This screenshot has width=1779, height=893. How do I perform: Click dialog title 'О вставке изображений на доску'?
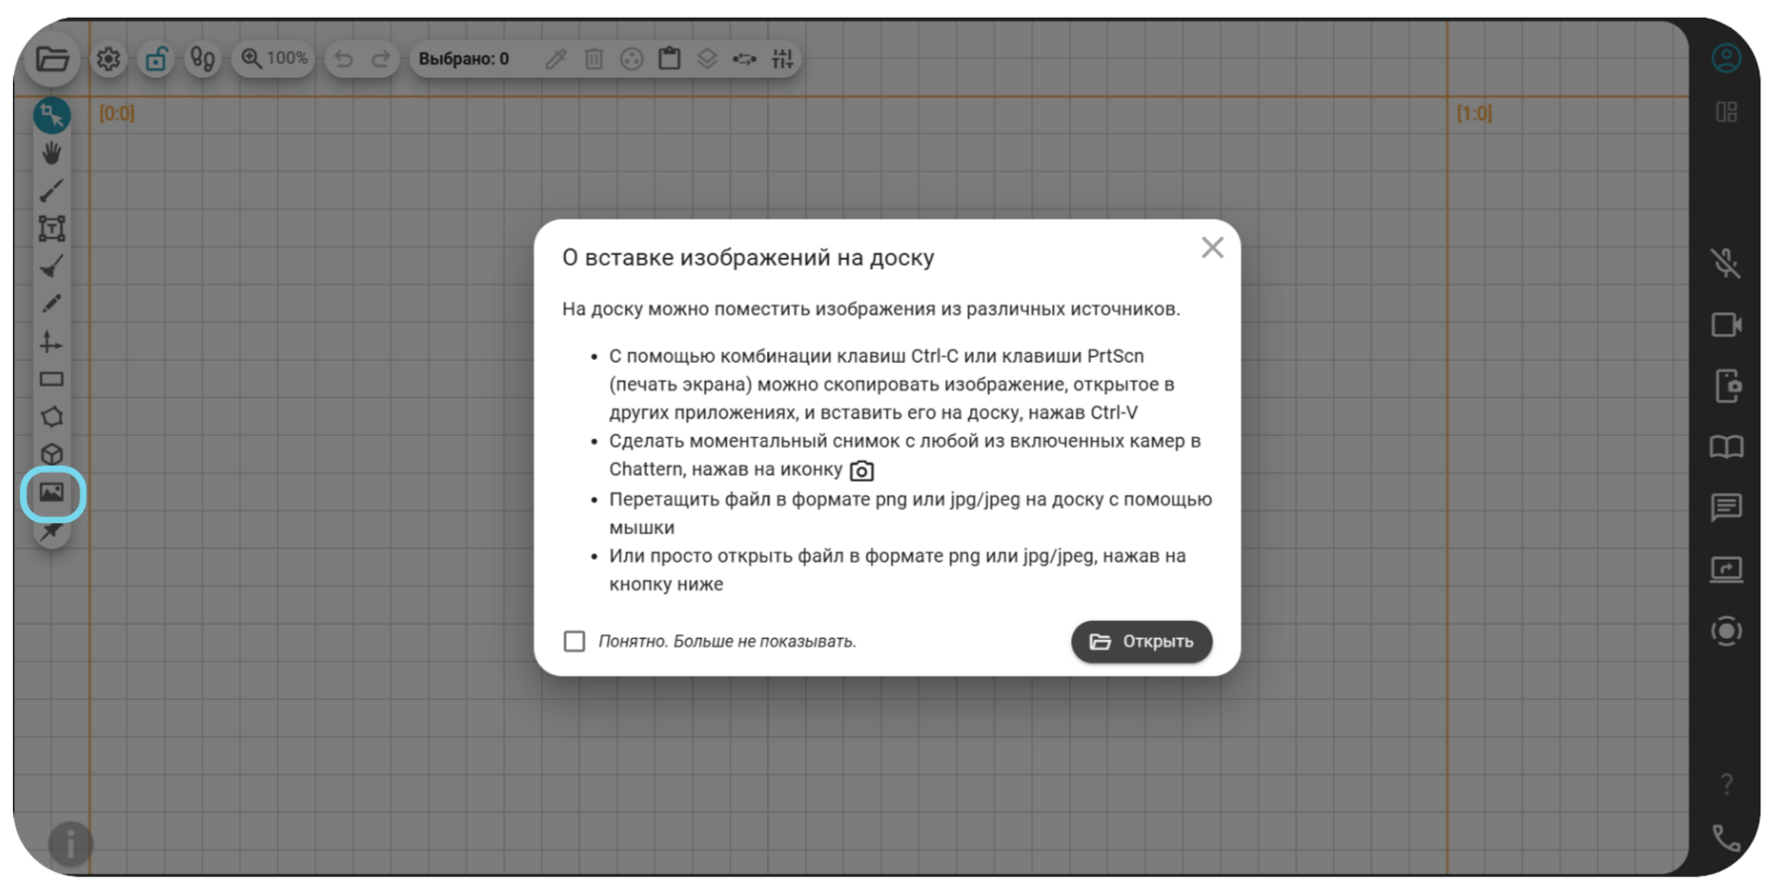pyautogui.click(x=749, y=257)
